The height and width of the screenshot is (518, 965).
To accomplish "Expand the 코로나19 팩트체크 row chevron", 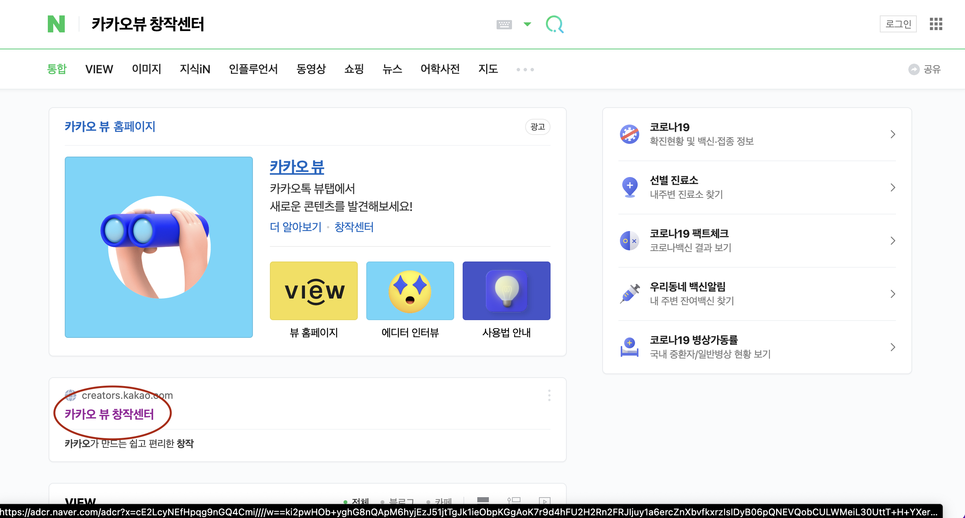I will [893, 241].
